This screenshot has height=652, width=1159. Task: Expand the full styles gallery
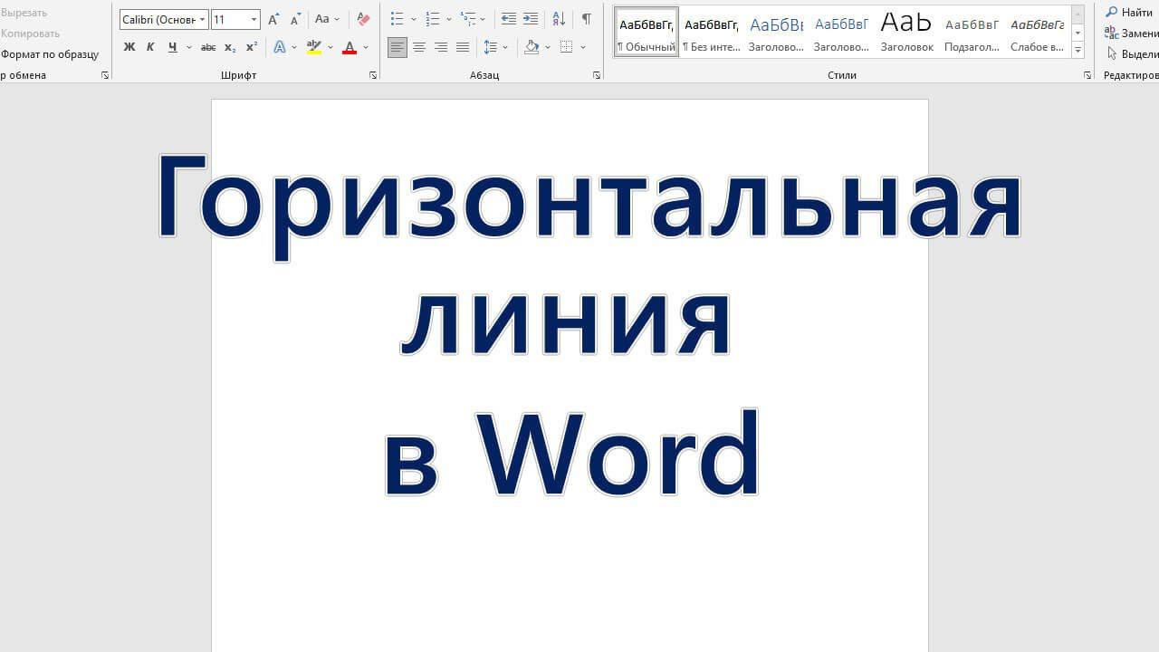point(1078,50)
